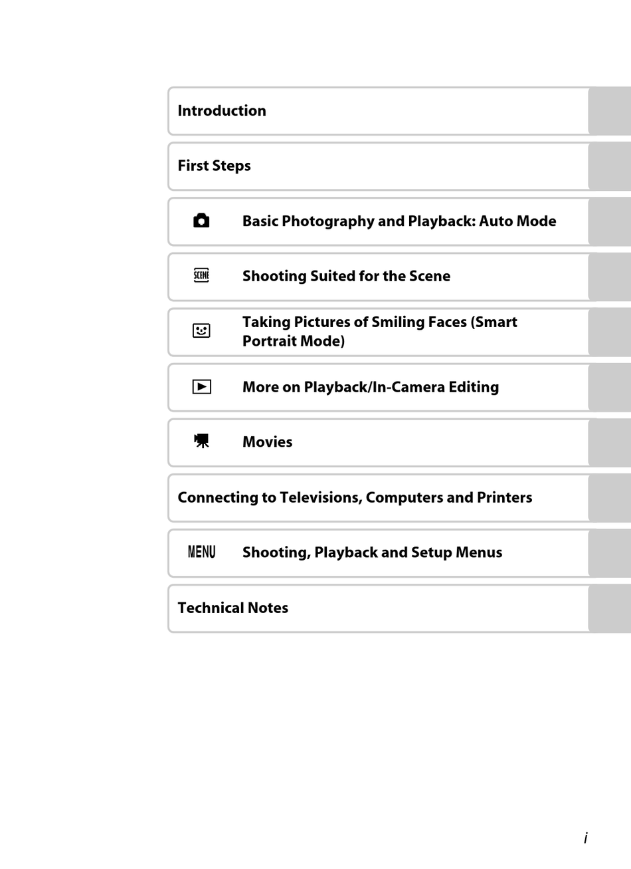The width and height of the screenshot is (631, 869).
Task: Select the gray tab beside Technical Notes
Action: 609,608
